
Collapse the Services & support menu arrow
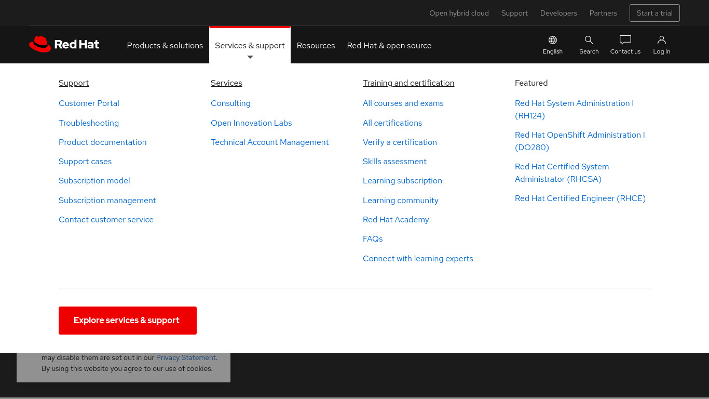coord(250,57)
